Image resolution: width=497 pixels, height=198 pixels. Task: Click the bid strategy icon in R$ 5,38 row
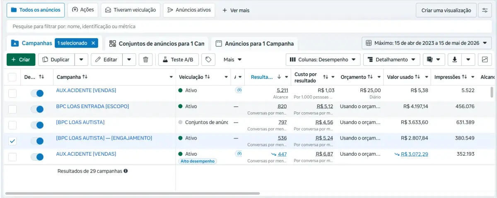pos(239,90)
